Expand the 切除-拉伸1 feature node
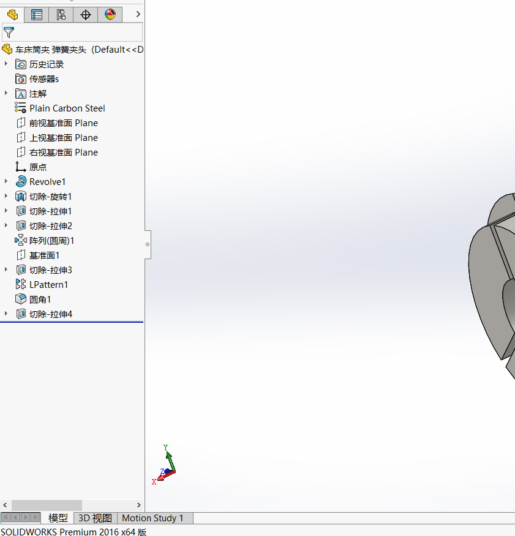515x536 pixels. tap(6, 211)
